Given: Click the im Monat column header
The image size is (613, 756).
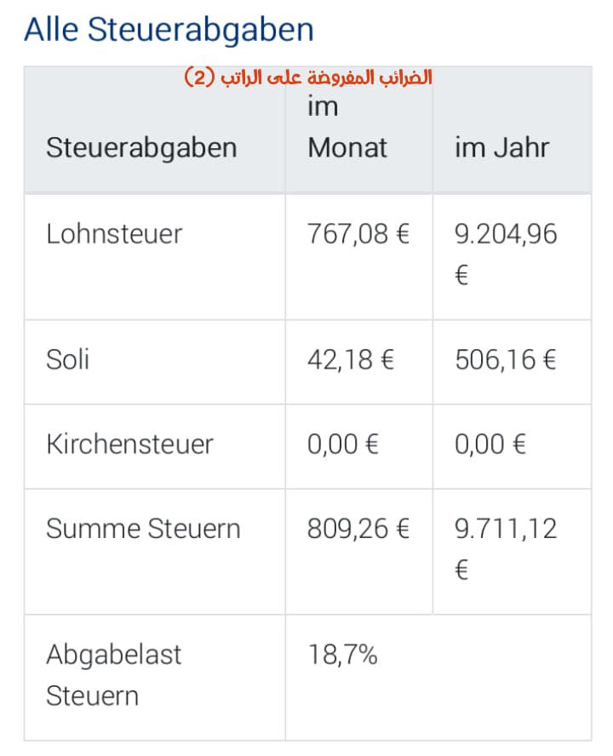Looking at the screenshot, I should tap(347, 127).
